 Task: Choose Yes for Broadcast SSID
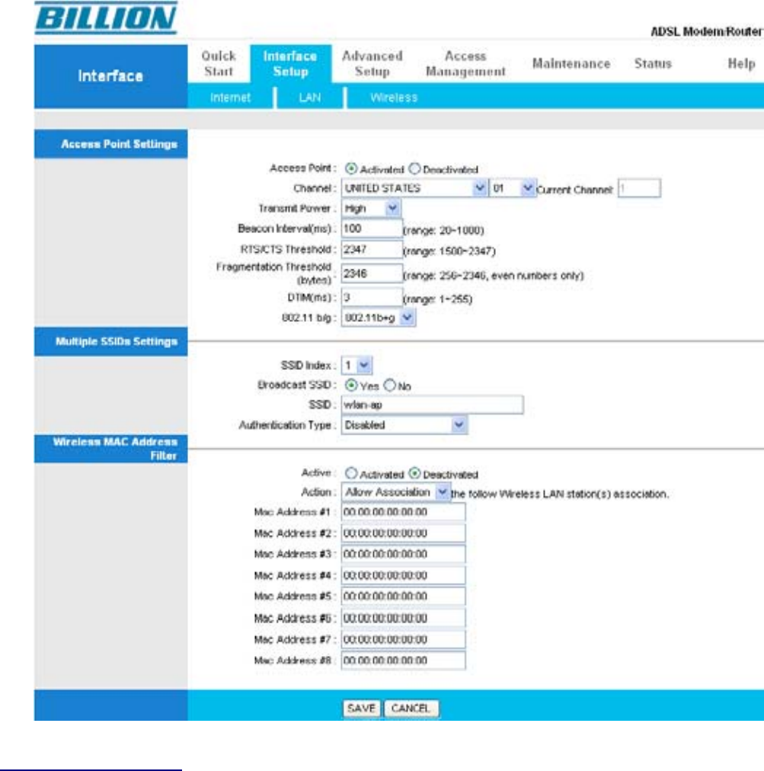pos(350,385)
